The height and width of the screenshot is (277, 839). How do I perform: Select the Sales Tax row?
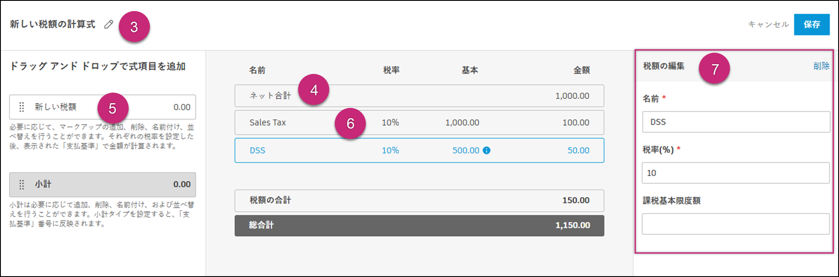(419, 123)
